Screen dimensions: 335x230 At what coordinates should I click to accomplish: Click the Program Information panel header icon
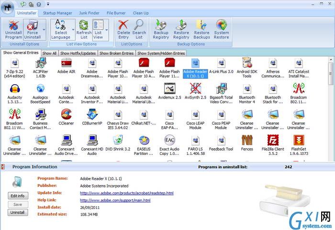tap(3, 167)
